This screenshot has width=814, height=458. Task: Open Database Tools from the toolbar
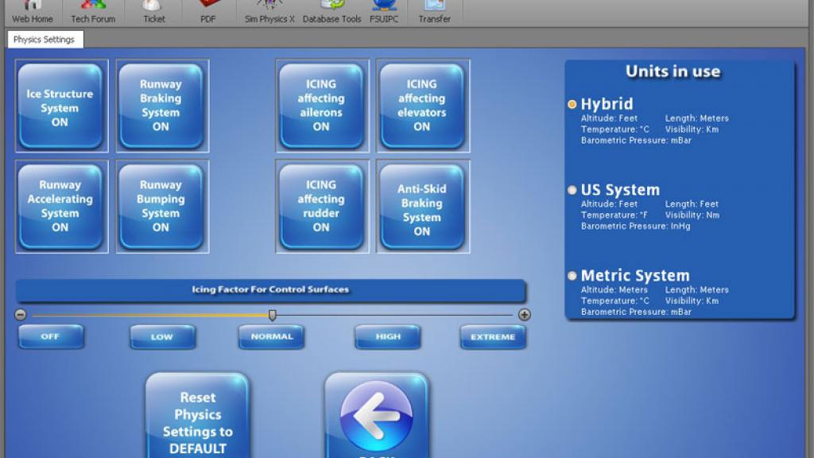(331, 11)
